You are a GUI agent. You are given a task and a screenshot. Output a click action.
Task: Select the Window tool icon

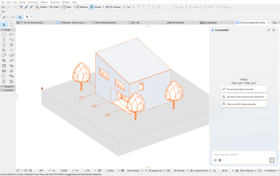click(12, 45)
